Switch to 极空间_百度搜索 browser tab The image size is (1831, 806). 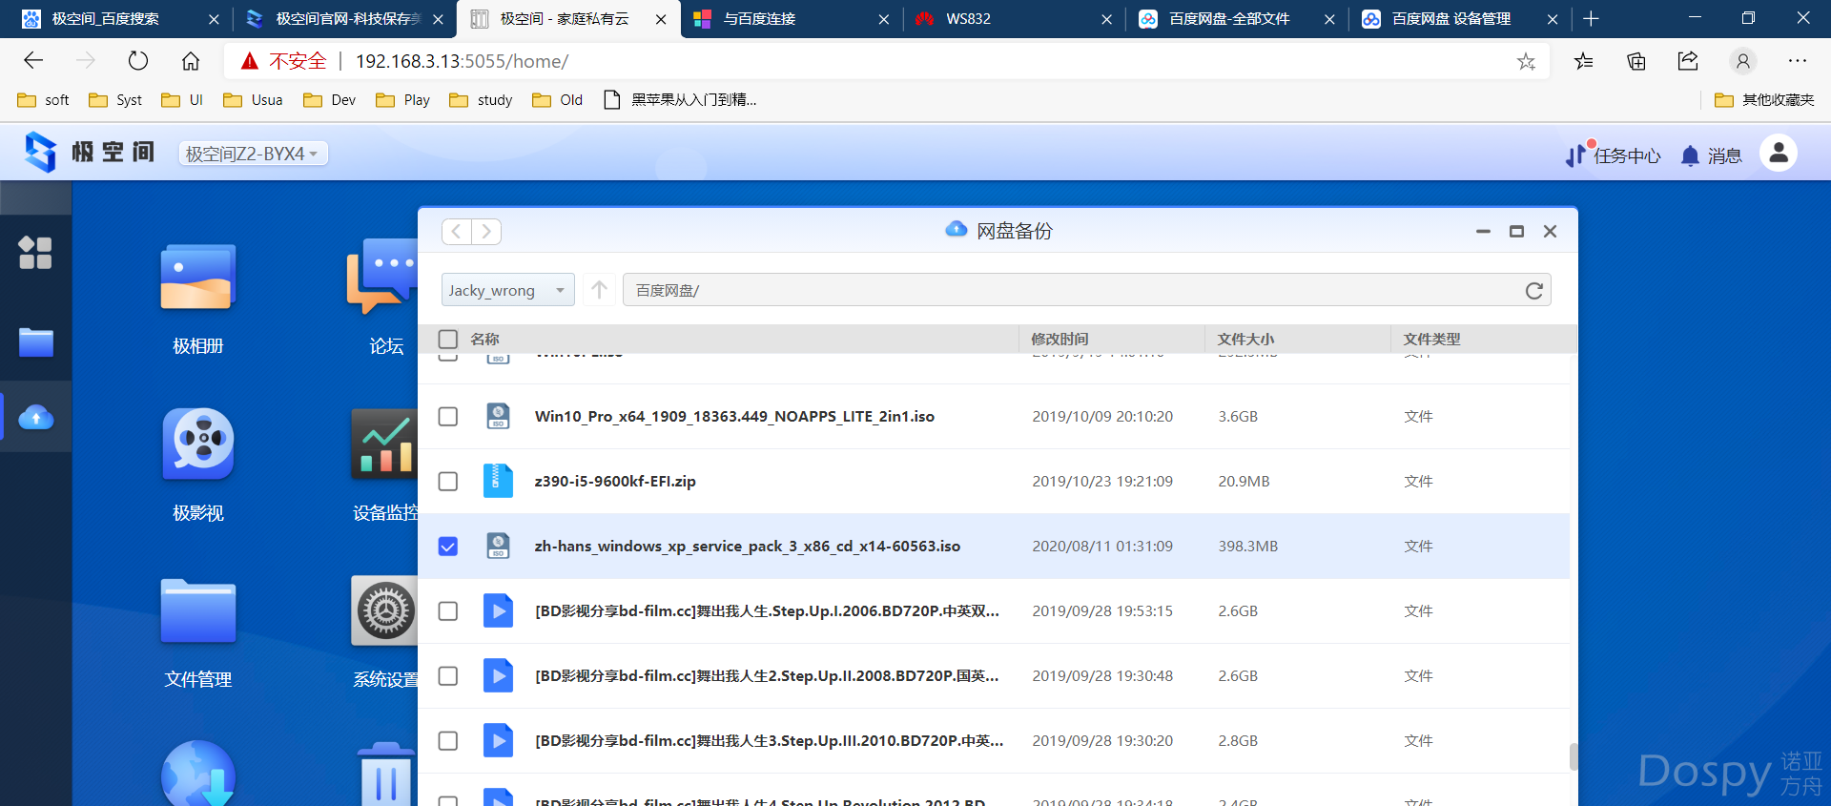tap(120, 19)
